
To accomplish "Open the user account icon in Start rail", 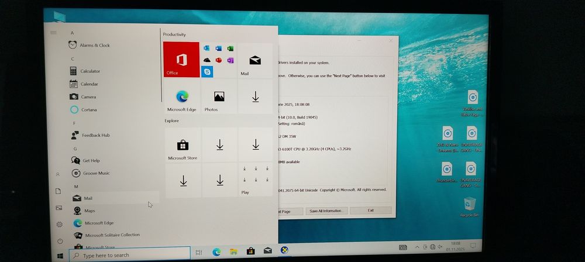I will tap(58, 174).
